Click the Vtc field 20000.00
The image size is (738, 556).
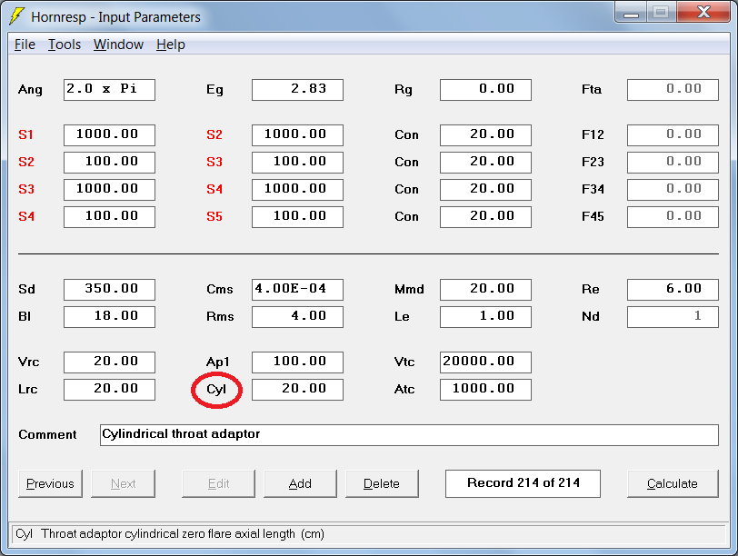485,362
